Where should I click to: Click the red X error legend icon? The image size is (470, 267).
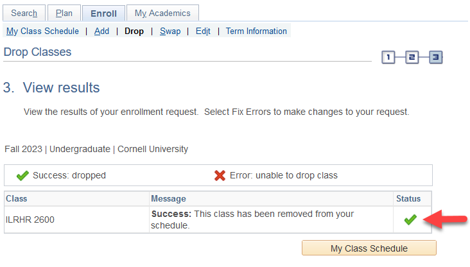(x=220, y=175)
